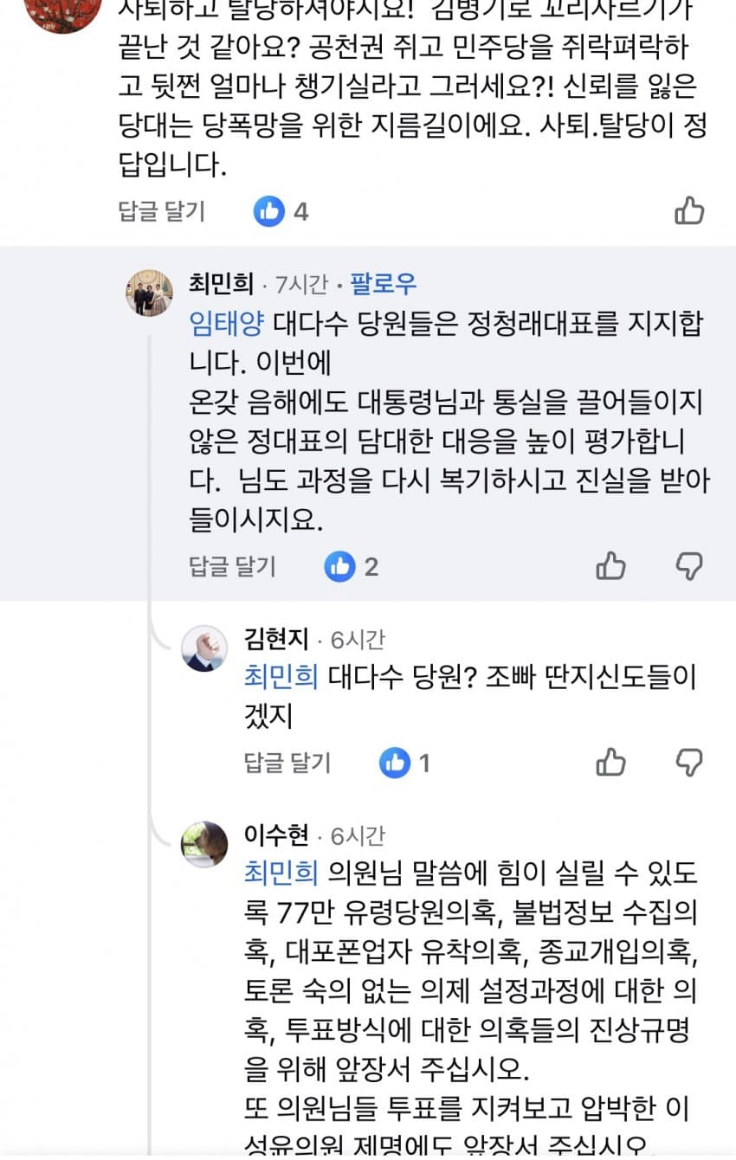Viewport: 736px width, 1160px height.
Task: Thumbs-down 최민희's reply comment
Action: click(x=689, y=566)
